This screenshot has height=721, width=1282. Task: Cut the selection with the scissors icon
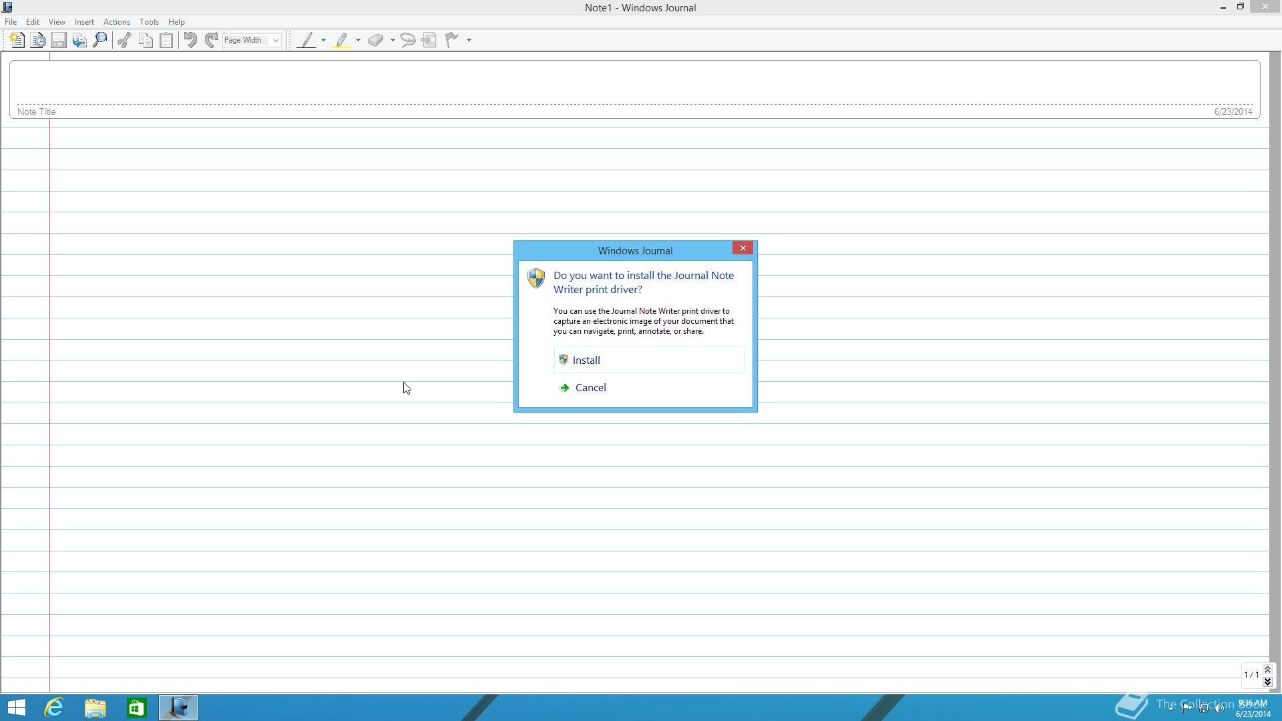coord(124,40)
